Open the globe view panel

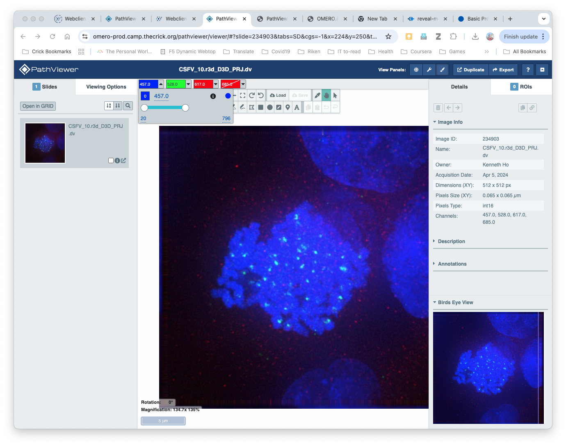point(416,70)
